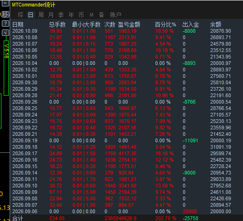Click profit amount 3341.60
This screenshot has width=243, height=221.
(127, 186)
